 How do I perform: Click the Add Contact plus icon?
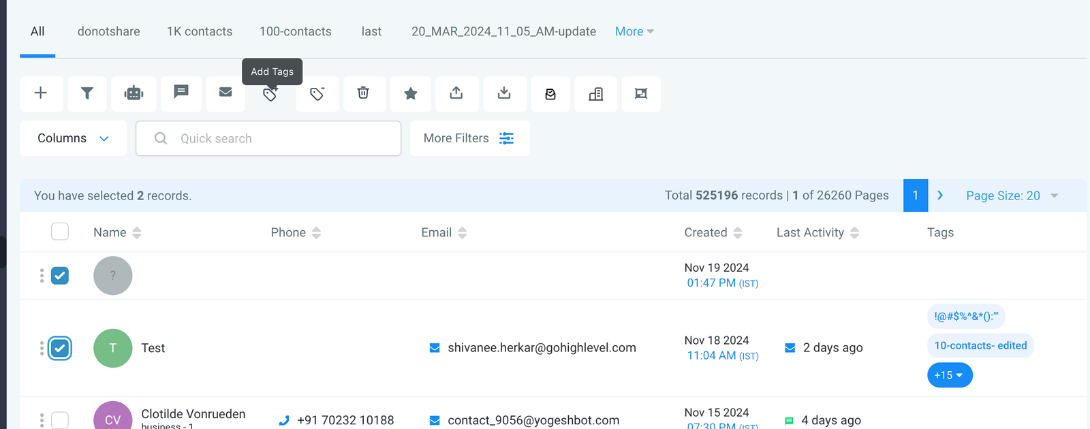tap(41, 93)
